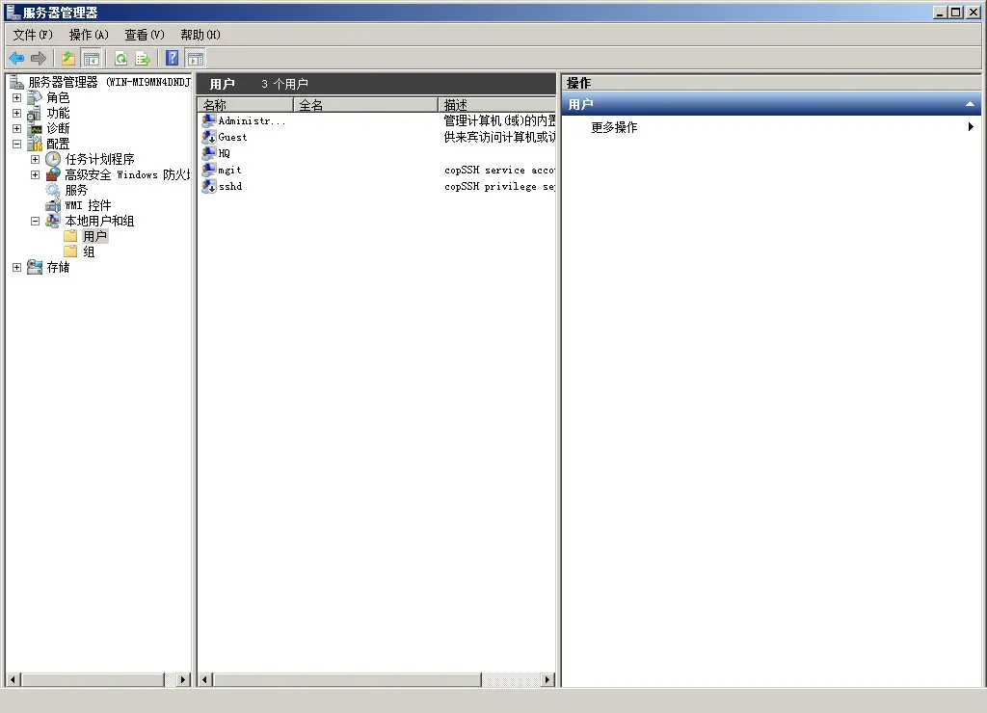This screenshot has width=987, height=713.
Task: Click the copSSH privilege description text
Action: click(x=500, y=186)
